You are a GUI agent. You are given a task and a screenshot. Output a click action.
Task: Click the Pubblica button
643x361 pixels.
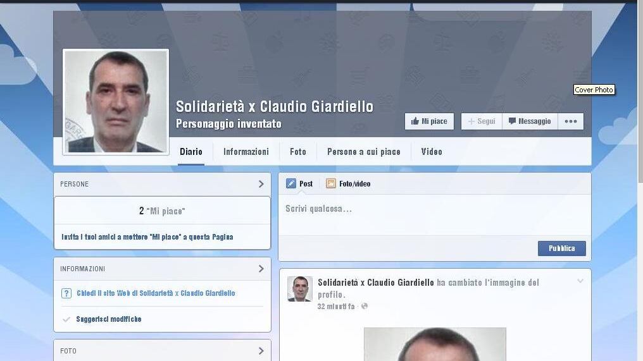pyautogui.click(x=562, y=248)
